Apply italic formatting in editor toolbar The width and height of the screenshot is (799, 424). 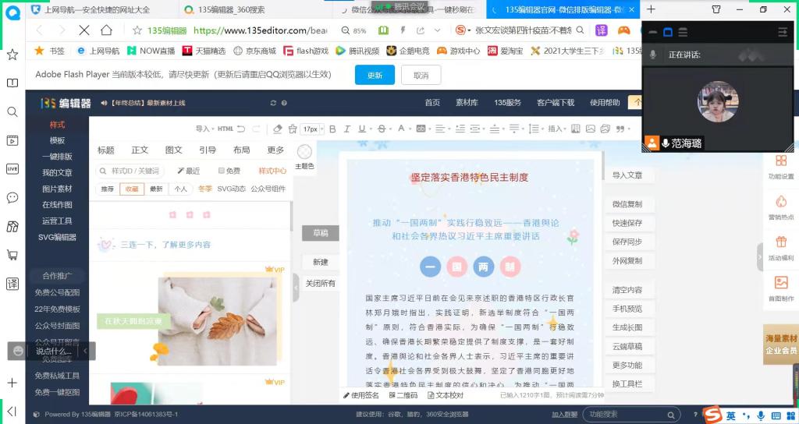[x=347, y=129]
